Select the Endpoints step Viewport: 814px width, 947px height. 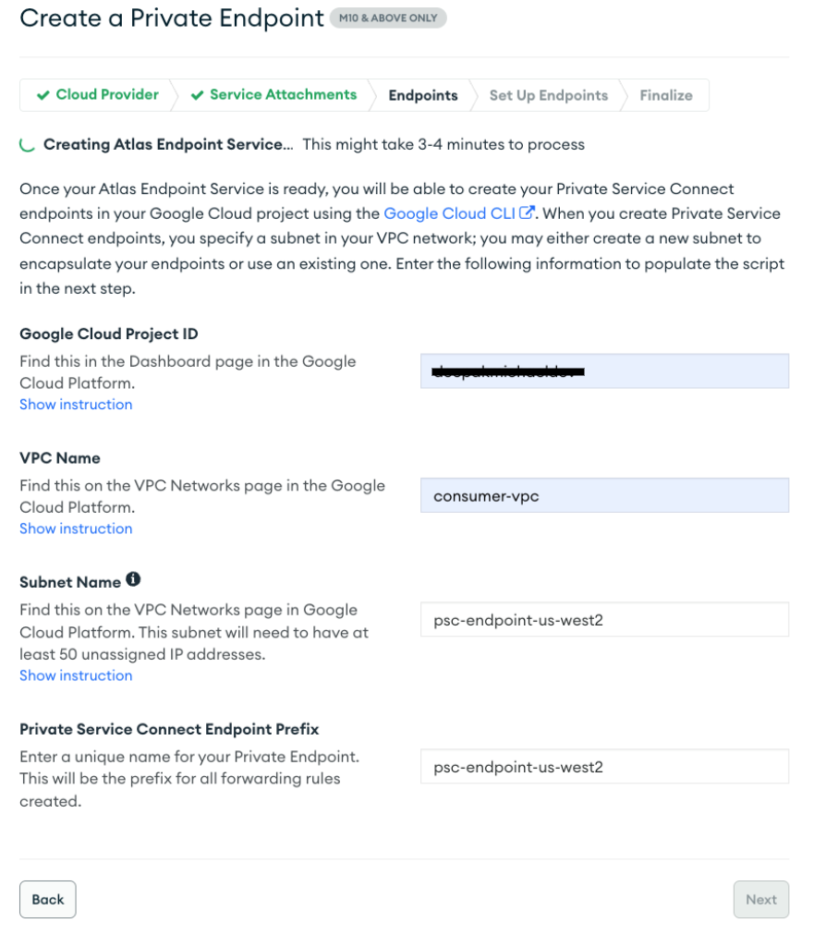[x=422, y=95]
